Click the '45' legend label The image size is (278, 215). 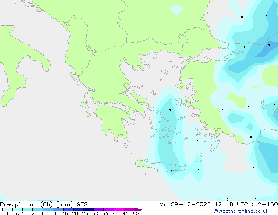[125, 213]
